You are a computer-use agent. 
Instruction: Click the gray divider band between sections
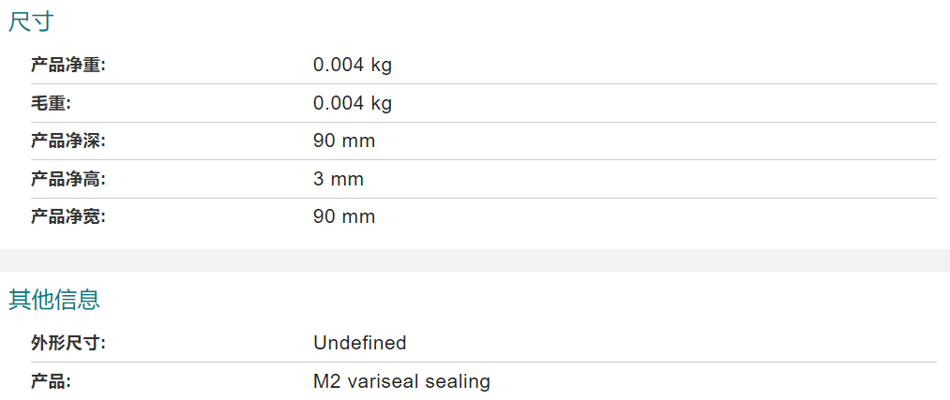475,260
